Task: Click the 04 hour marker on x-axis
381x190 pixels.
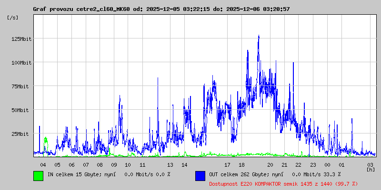Action: (x=43, y=164)
